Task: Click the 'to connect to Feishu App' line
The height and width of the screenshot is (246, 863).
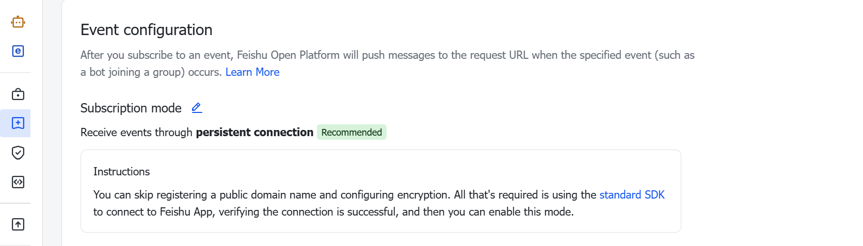Action: pyautogui.click(x=153, y=212)
